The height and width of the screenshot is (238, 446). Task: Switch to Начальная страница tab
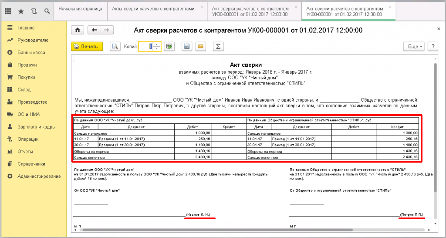click(81, 9)
